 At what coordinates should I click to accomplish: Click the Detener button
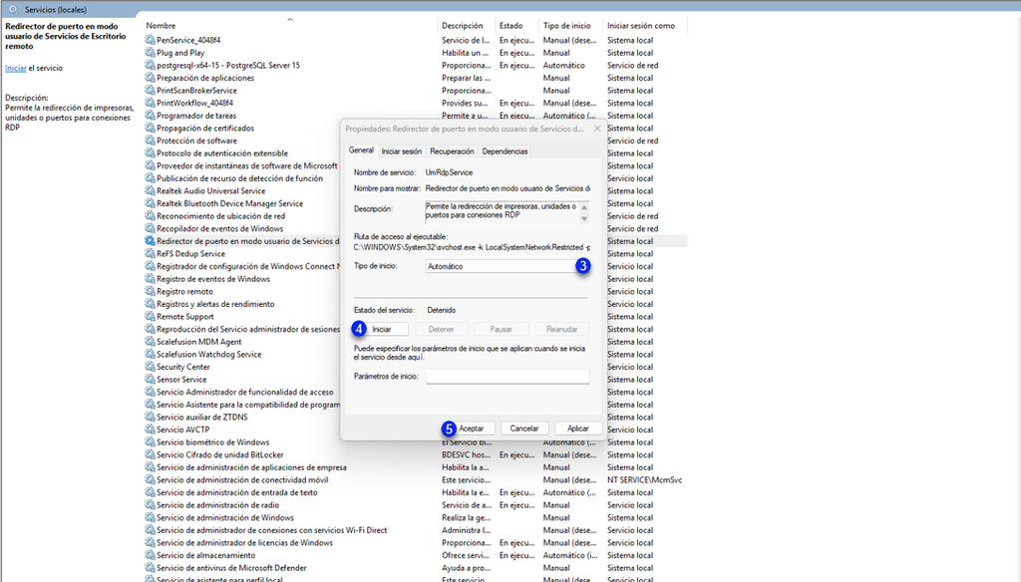coord(441,330)
